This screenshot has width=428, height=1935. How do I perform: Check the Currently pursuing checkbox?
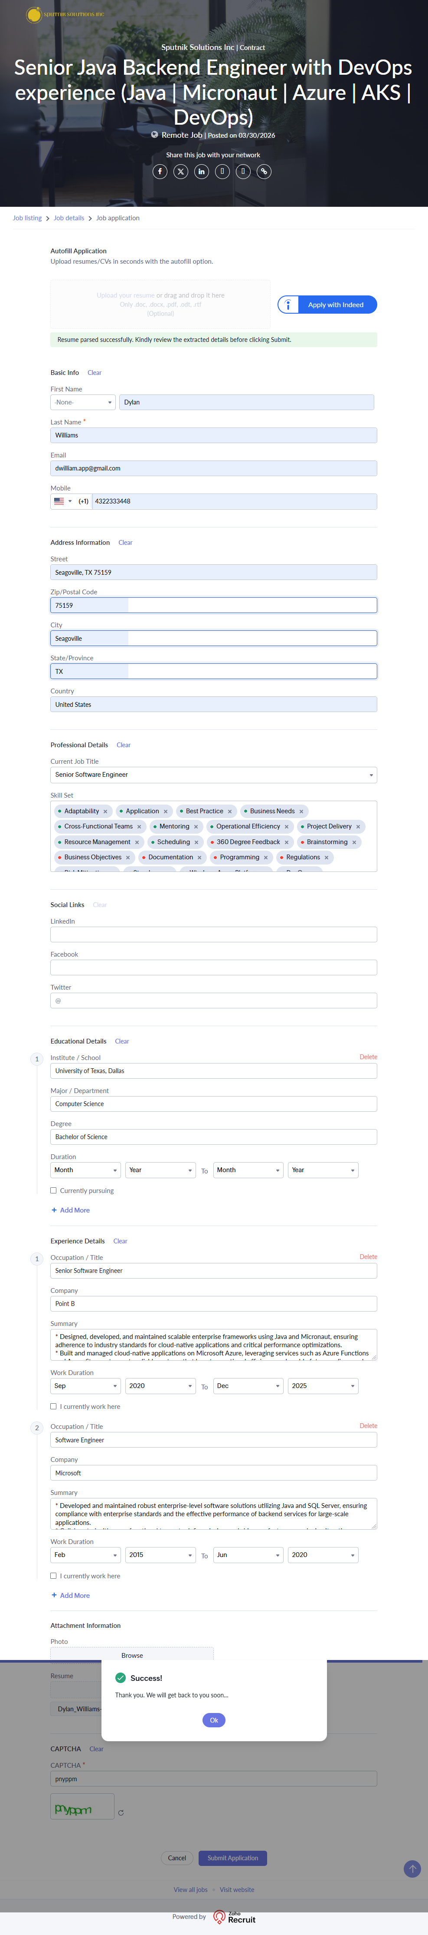click(53, 1191)
